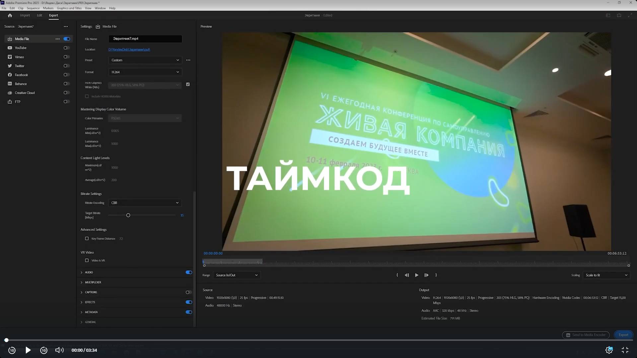Click the Behance destination icon
Image resolution: width=637 pixels, height=358 pixels.
[10, 84]
